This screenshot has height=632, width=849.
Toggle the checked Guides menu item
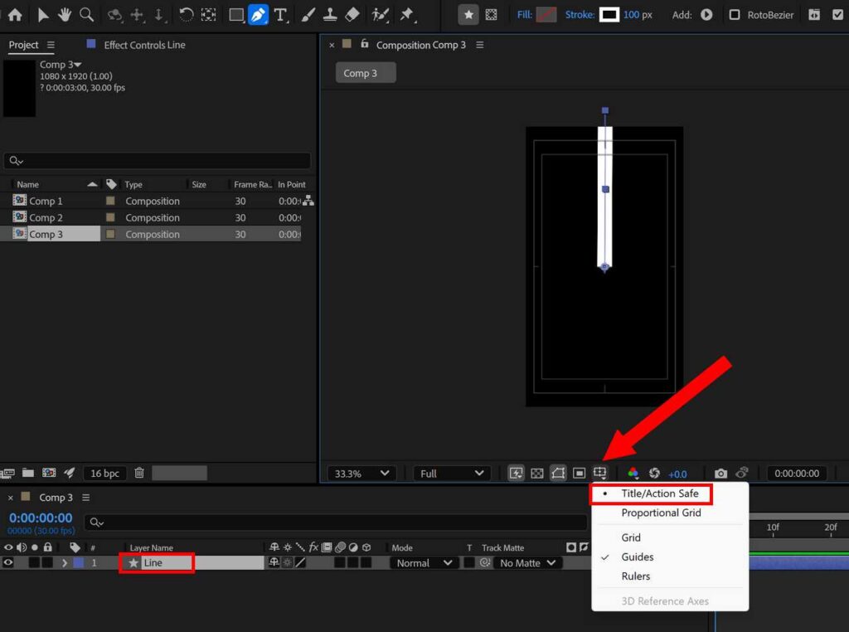638,557
